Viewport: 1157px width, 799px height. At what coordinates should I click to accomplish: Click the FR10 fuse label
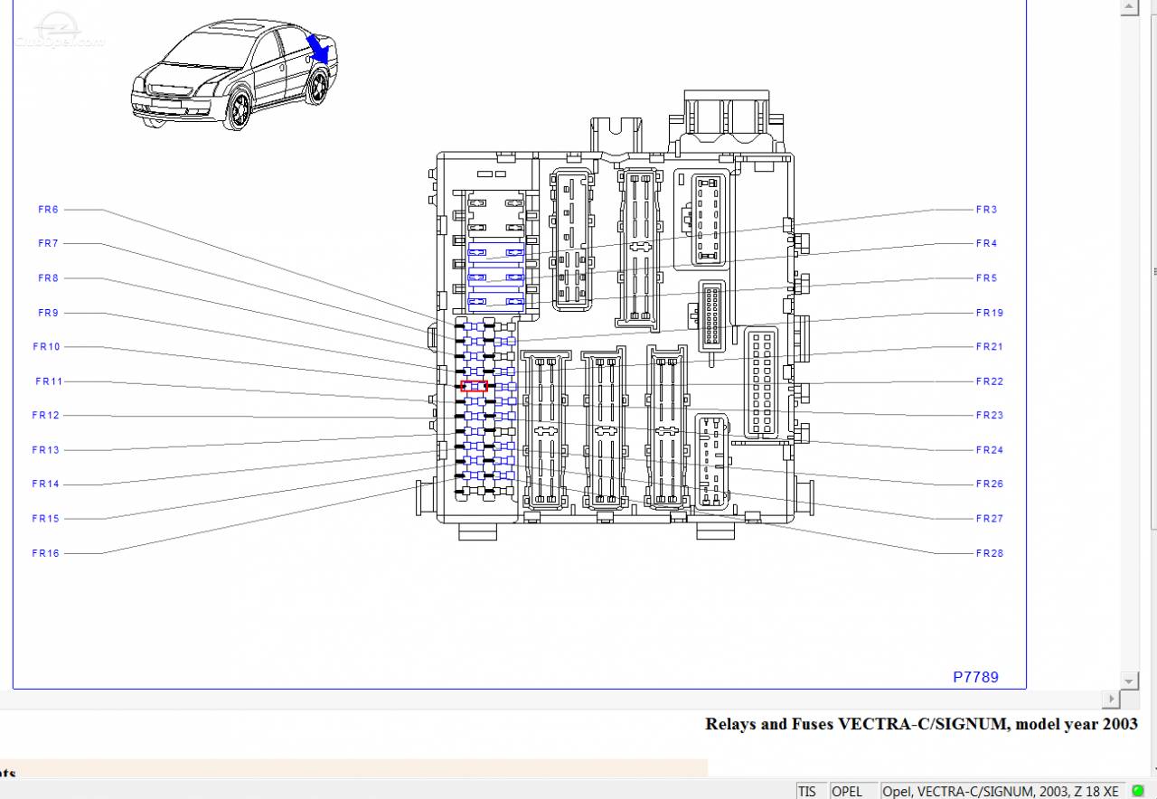47,347
